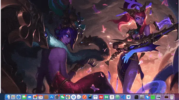The height and width of the screenshot is (100, 179).
Task: Open the green round app icon
Action: (x=117, y=97)
